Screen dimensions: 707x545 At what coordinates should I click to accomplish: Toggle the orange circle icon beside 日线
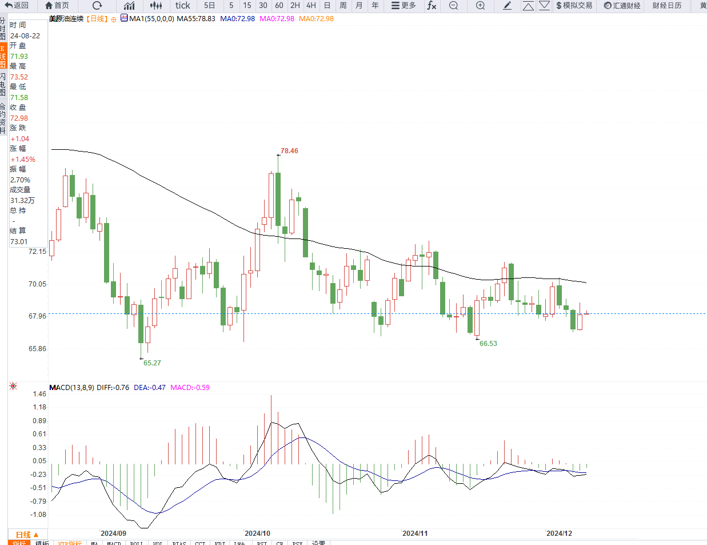click(x=114, y=19)
